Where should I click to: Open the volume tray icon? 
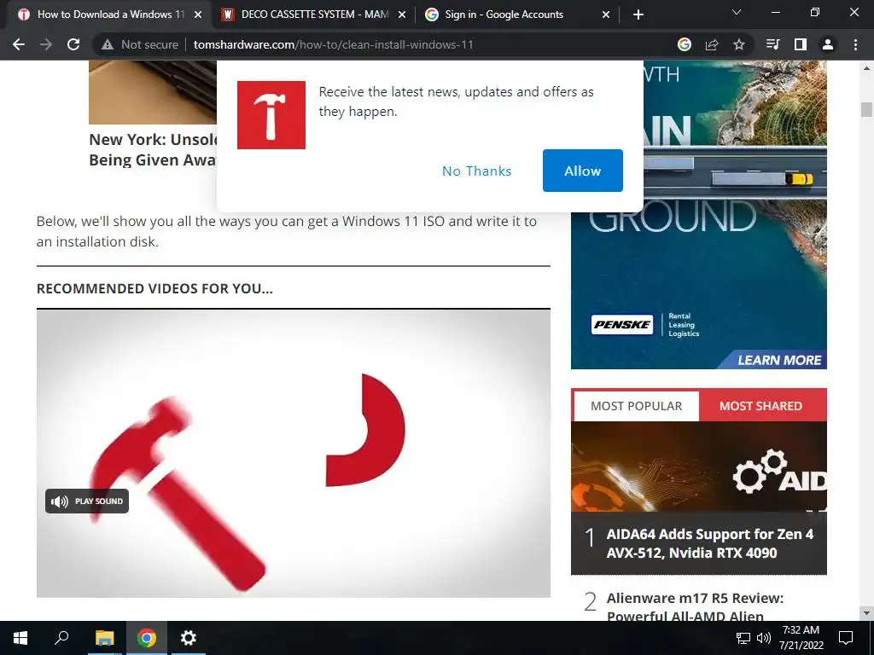click(764, 638)
